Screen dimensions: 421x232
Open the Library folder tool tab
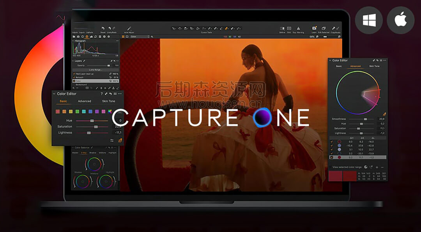pyautogui.click(x=74, y=37)
